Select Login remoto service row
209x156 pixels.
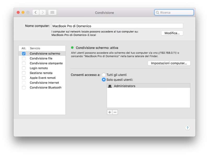[42, 68]
